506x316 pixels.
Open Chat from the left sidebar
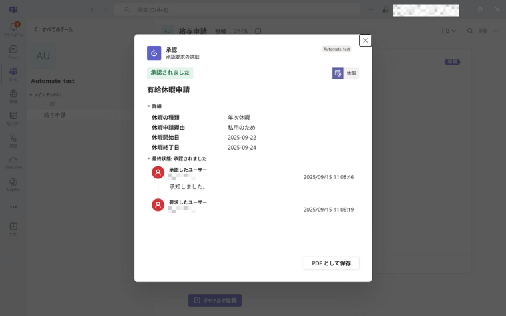pyautogui.click(x=13, y=52)
